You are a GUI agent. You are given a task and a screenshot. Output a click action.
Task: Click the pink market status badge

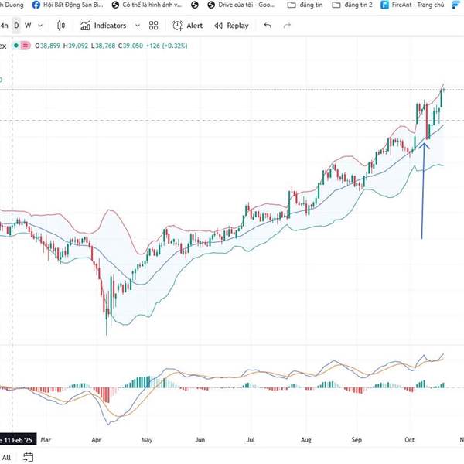[x=26, y=46]
